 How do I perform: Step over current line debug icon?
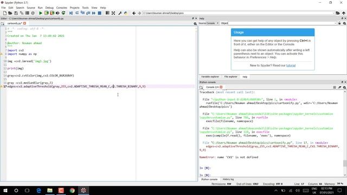click(x=77, y=13)
